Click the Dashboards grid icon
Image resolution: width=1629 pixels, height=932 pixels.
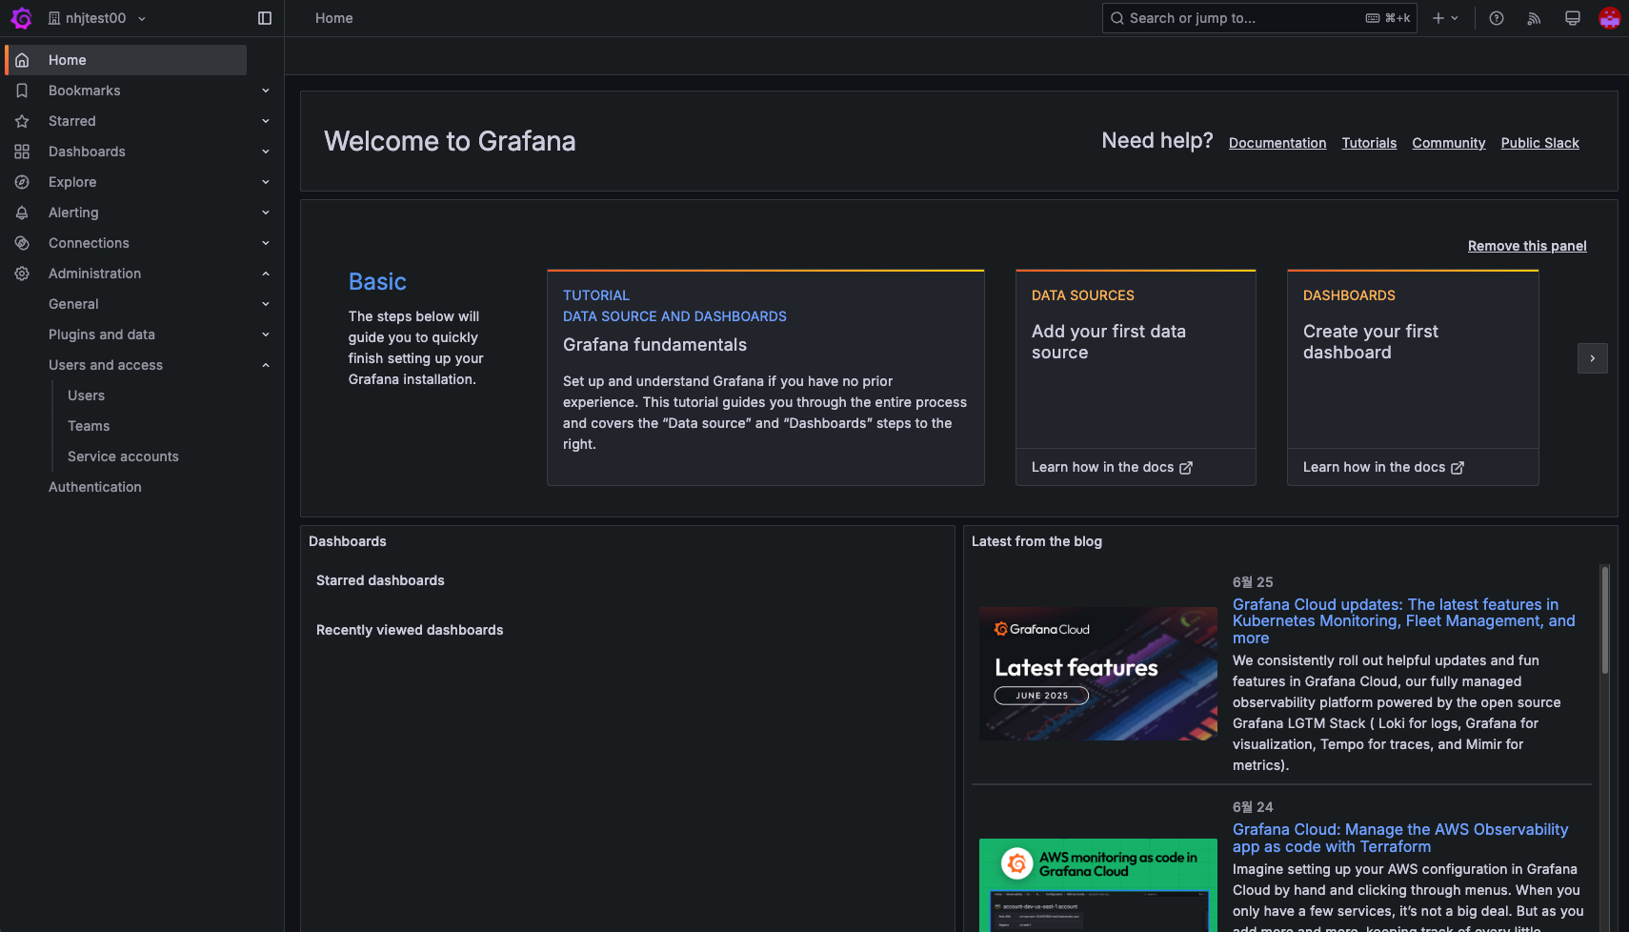tap(22, 152)
